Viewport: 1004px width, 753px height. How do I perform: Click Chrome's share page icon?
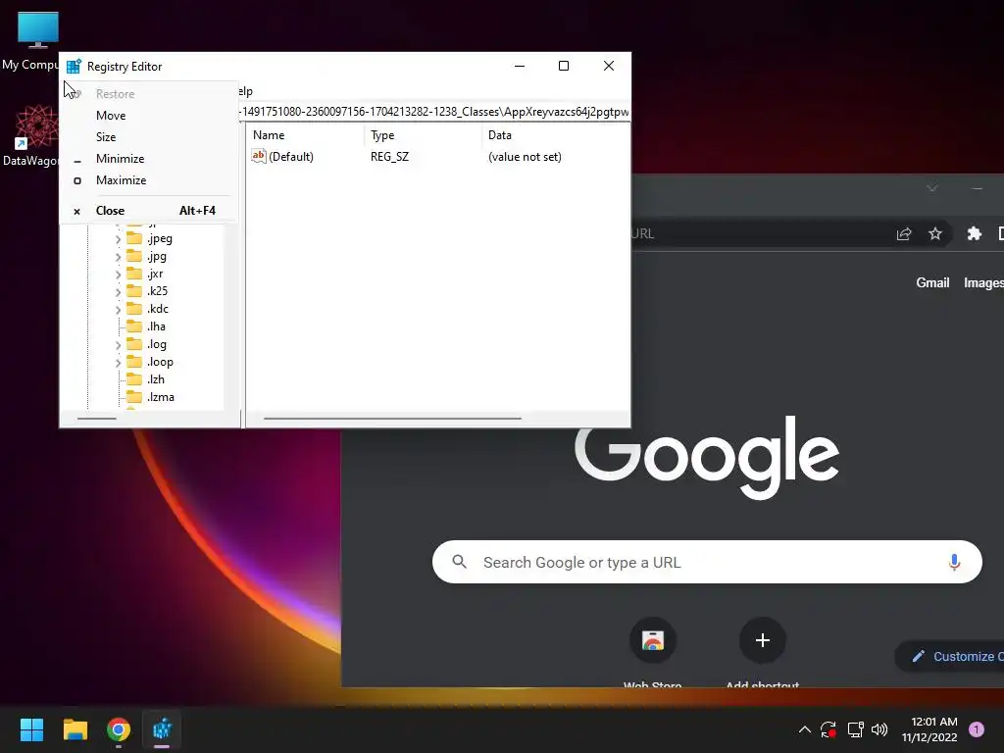click(904, 233)
